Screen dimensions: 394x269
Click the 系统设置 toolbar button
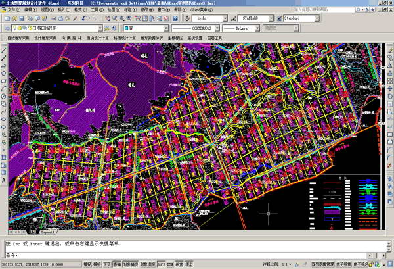click(195, 38)
